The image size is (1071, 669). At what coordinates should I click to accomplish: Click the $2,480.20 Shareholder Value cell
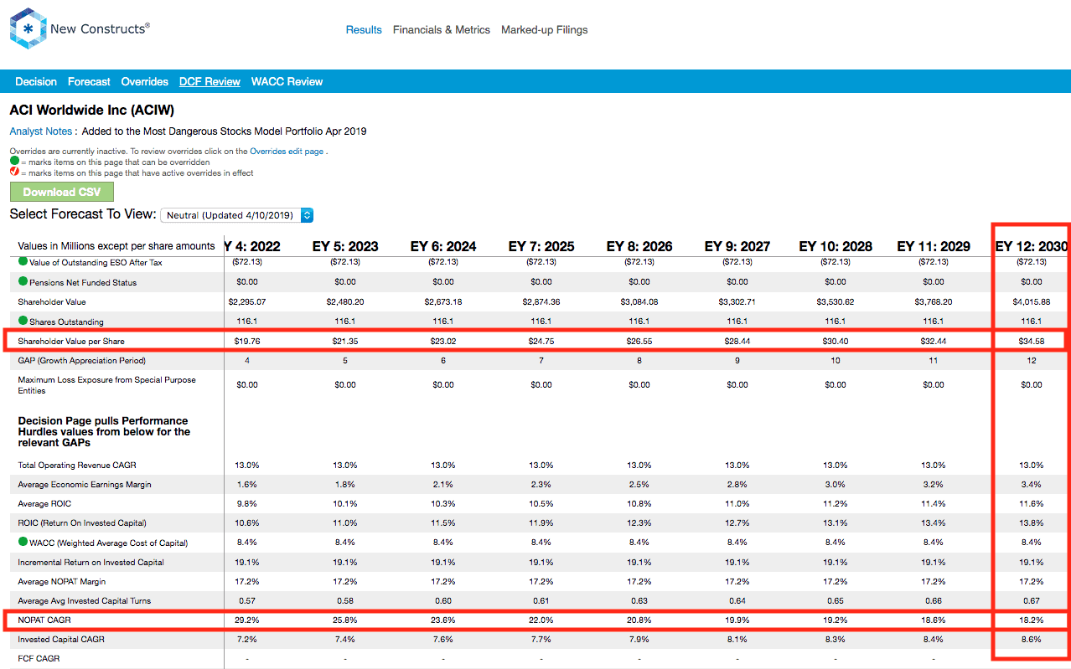tap(345, 301)
